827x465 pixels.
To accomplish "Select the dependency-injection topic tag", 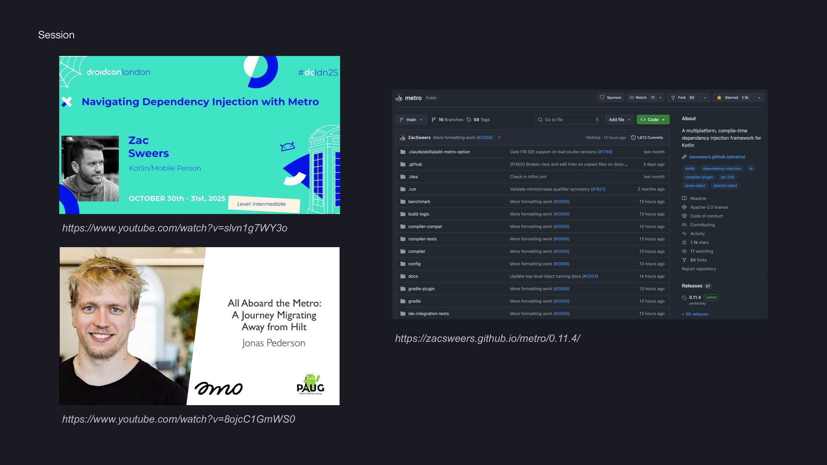I will tap(722, 169).
